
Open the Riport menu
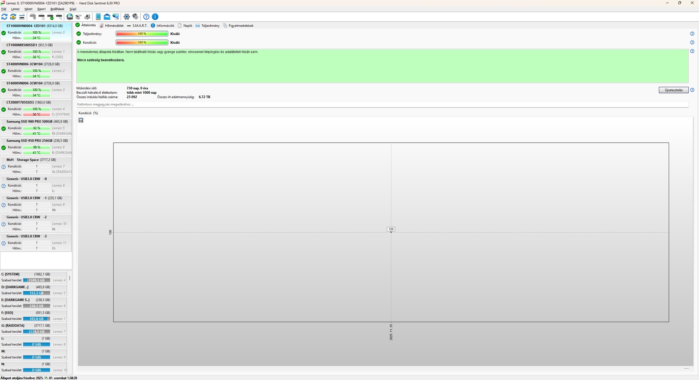click(x=41, y=9)
